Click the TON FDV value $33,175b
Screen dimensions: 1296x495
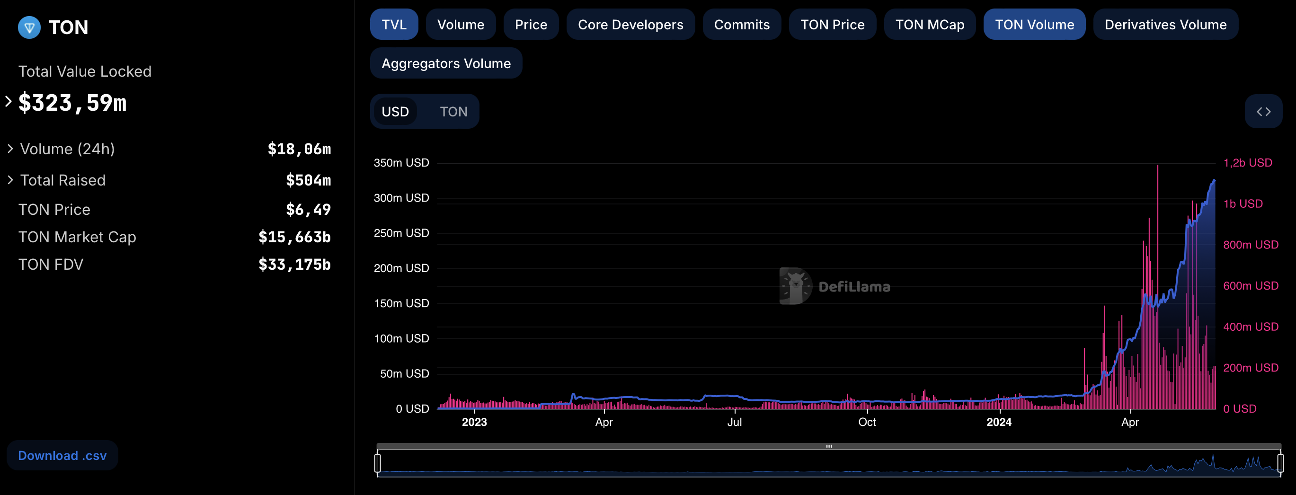pyautogui.click(x=294, y=265)
